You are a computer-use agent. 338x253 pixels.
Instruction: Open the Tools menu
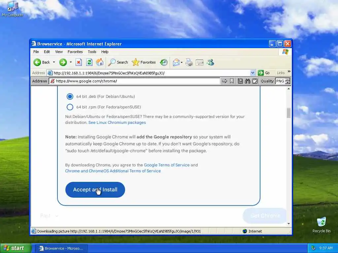pos(92,52)
